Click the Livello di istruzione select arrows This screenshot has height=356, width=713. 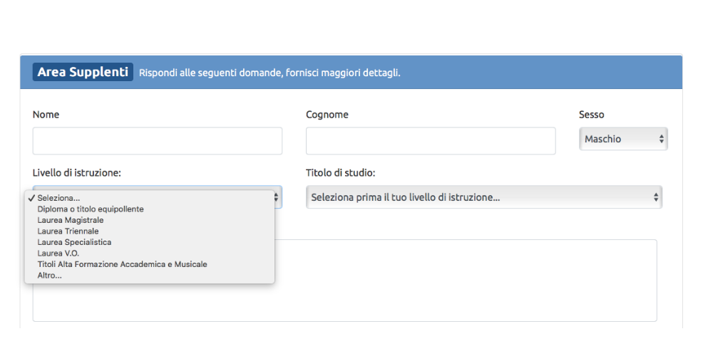pos(277,197)
